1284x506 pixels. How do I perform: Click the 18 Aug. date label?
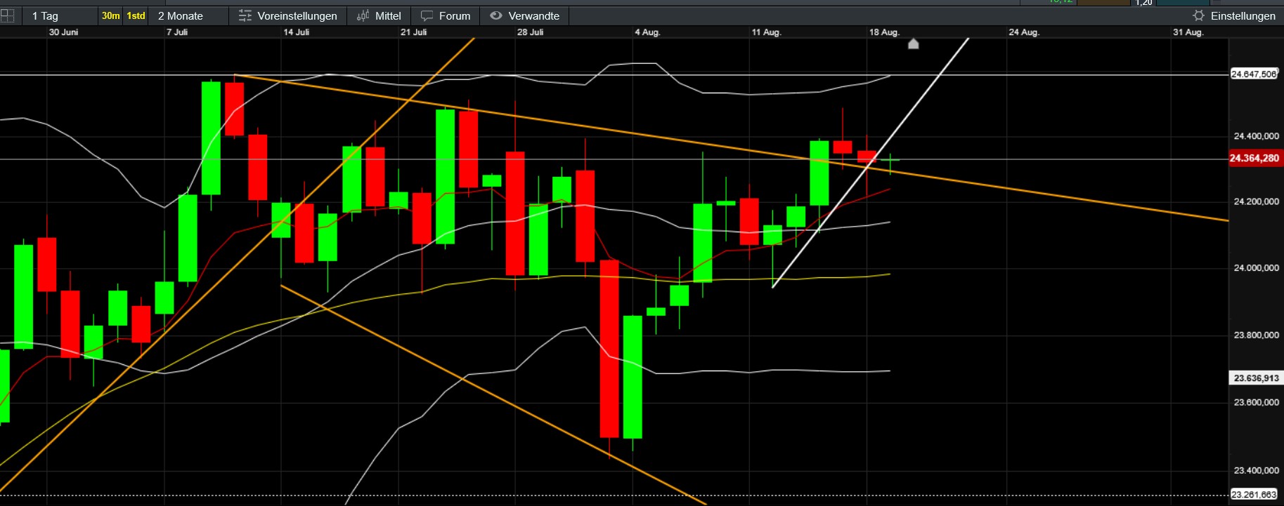pos(884,32)
